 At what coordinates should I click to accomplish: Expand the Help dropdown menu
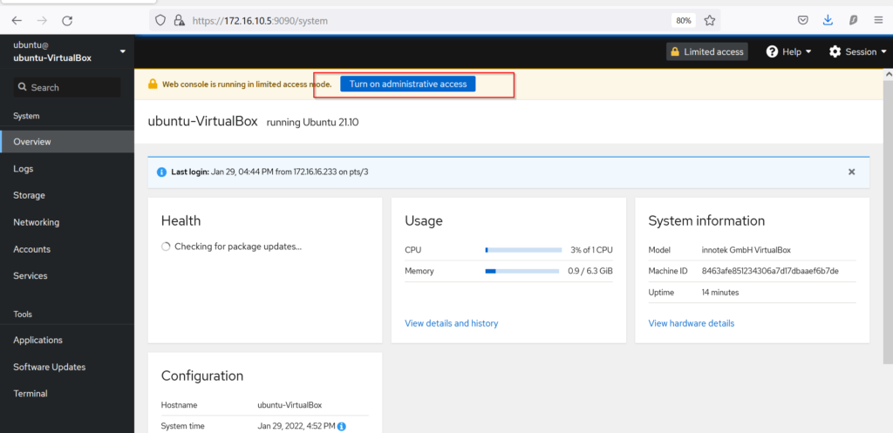[x=788, y=51]
